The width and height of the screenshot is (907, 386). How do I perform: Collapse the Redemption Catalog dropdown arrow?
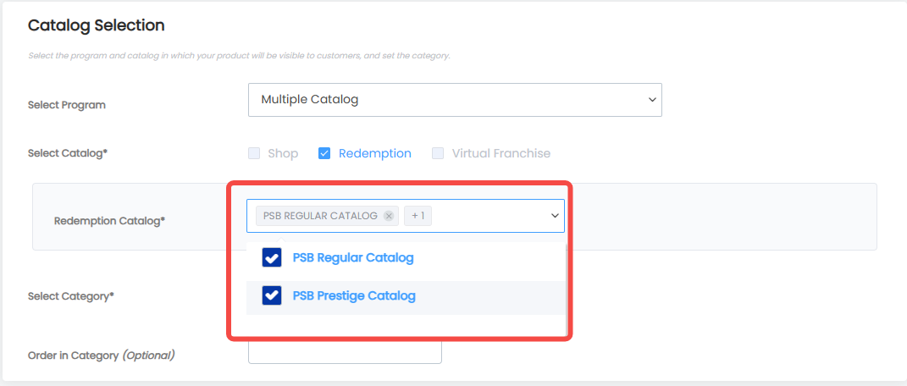[x=555, y=216]
